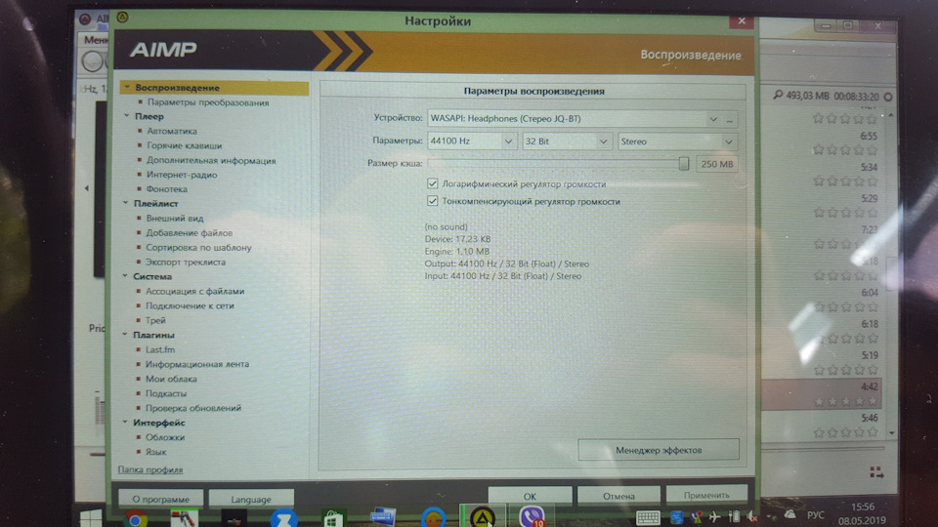Screen dimensions: 938x527
Task: Open Ассоциация с файлами settings
Action: coord(195,291)
